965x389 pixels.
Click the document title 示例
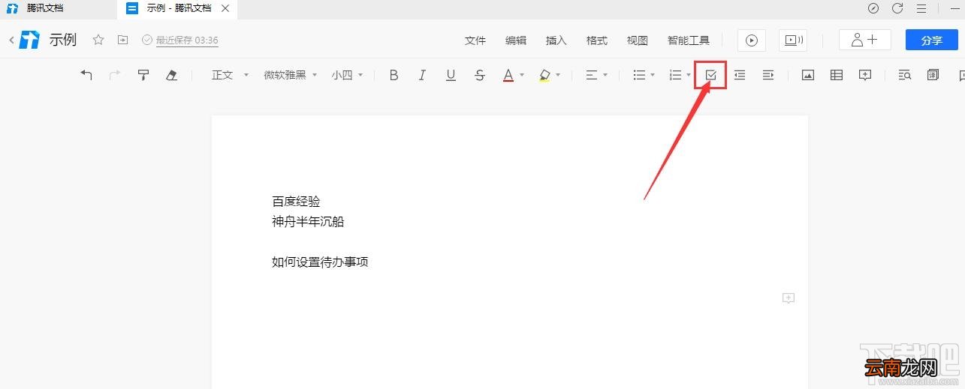click(63, 40)
